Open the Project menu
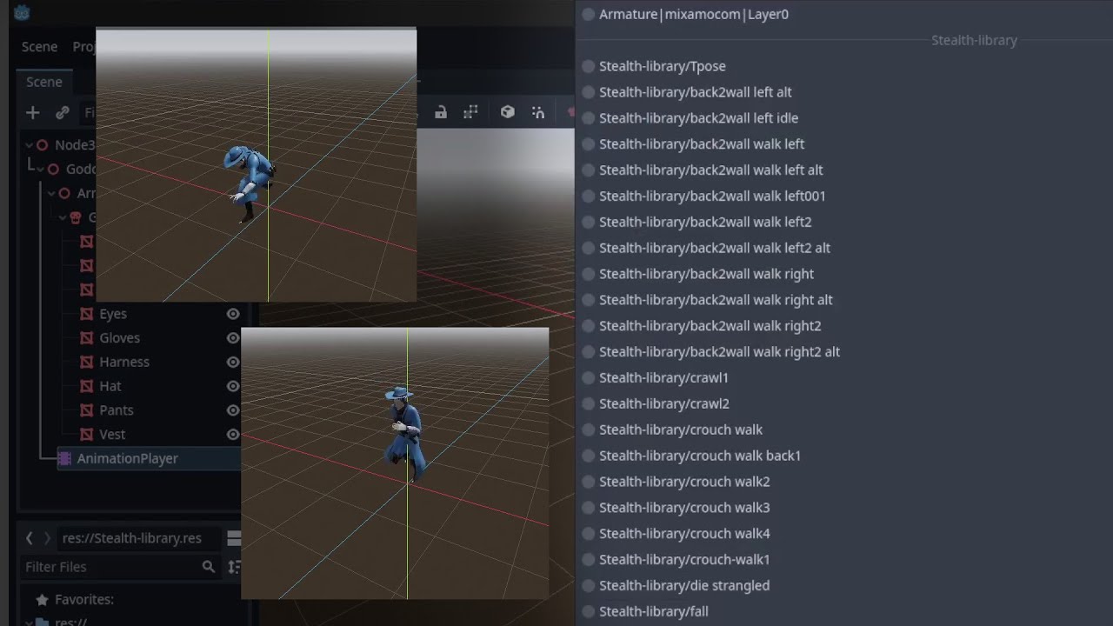Screen dimensions: 1113x626 [x=84, y=47]
